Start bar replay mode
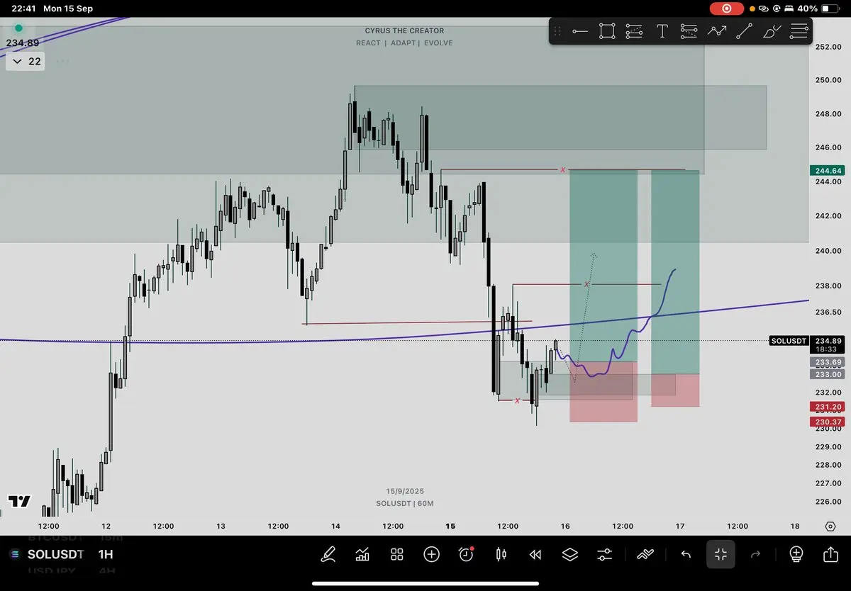 click(x=535, y=554)
